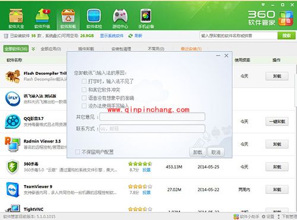Click the trash icon beside 已安装软件

(6, 36)
